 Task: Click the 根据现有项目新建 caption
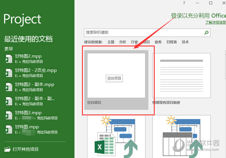[166, 103]
